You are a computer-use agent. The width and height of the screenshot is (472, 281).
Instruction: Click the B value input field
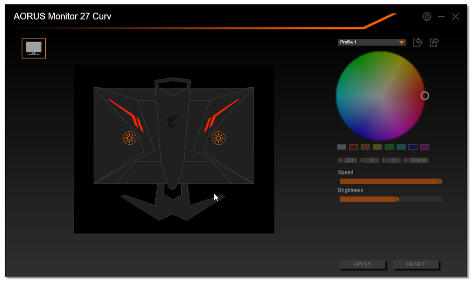pos(394,160)
